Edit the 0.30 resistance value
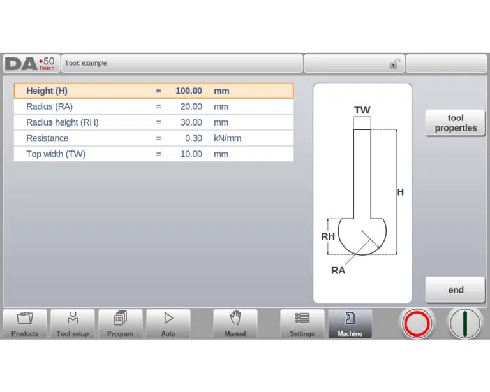 tap(193, 138)
